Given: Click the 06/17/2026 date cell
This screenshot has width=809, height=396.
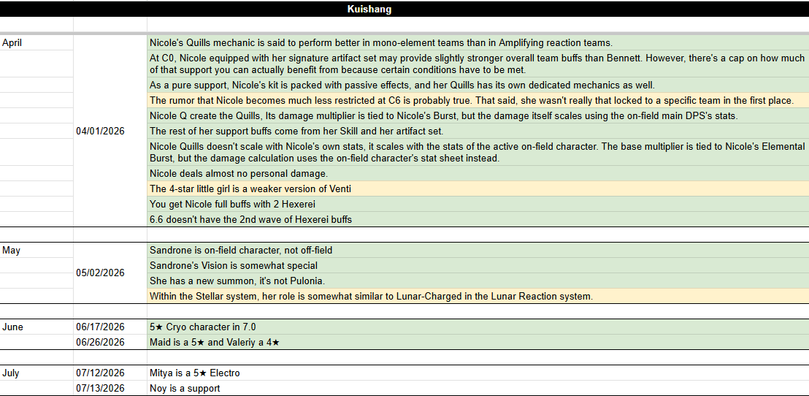Looking at the screenshot, I should click(x=110, y=327).
